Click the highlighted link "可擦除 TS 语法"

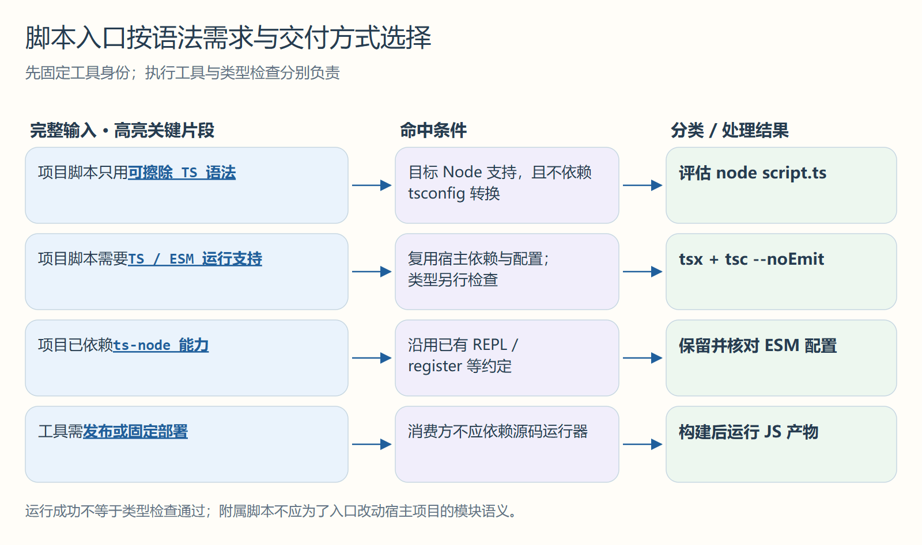tap(182, 173)
